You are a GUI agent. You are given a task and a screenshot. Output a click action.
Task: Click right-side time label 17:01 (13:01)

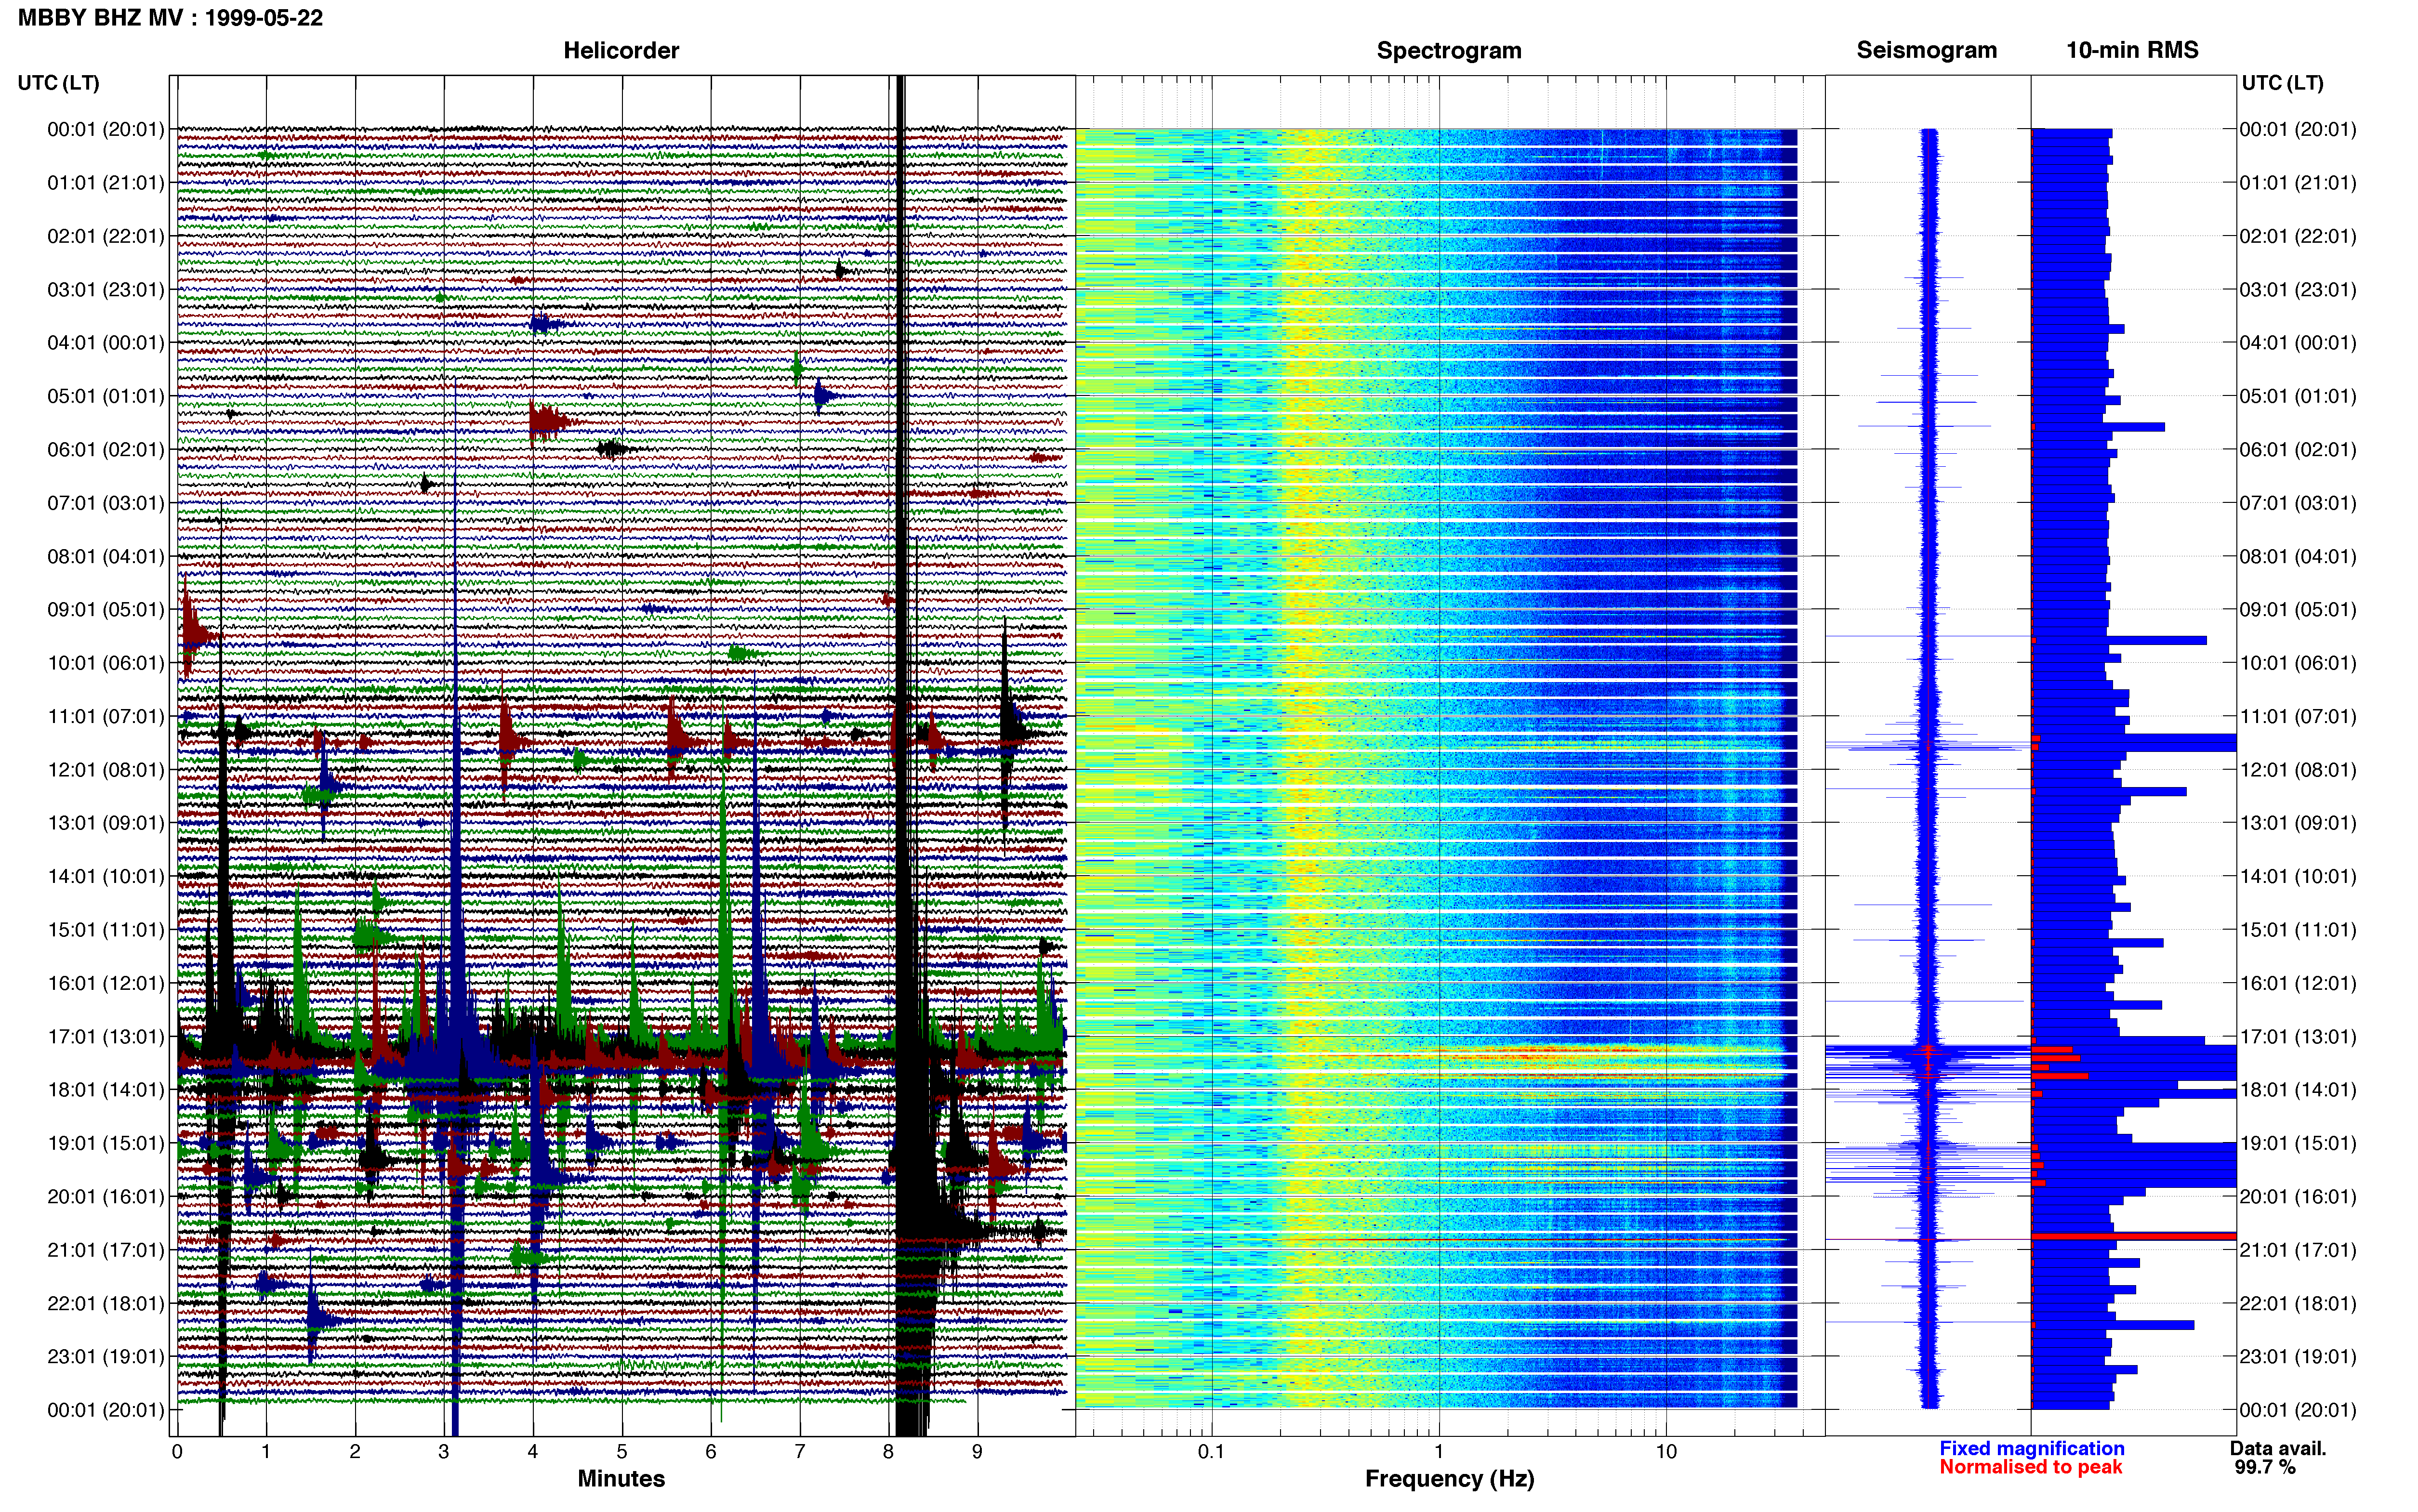(x=2298, y=1037)
